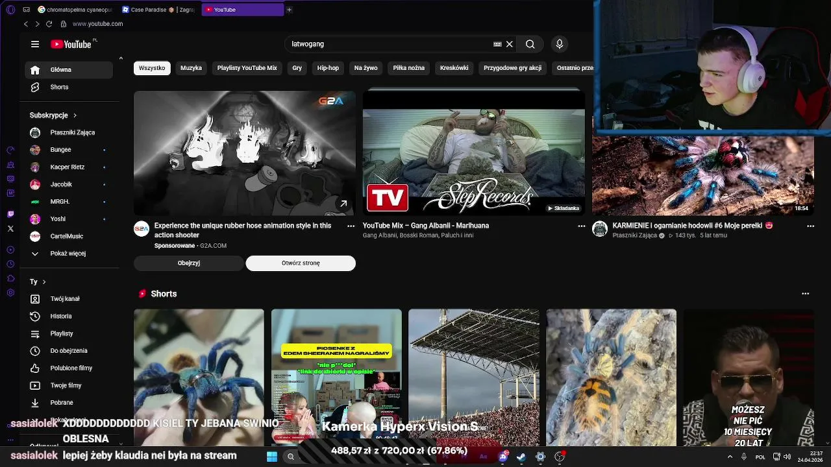Open the Kacper Rietz subscription
The width and height of the screenshot is (831, 467).
pos(68,167)
